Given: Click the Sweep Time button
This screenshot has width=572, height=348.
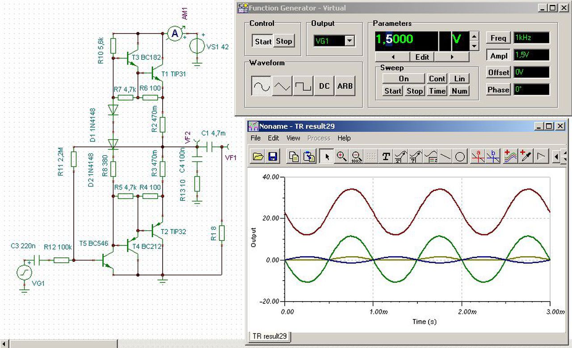Looking at the screenshot, I should point(437,91).
